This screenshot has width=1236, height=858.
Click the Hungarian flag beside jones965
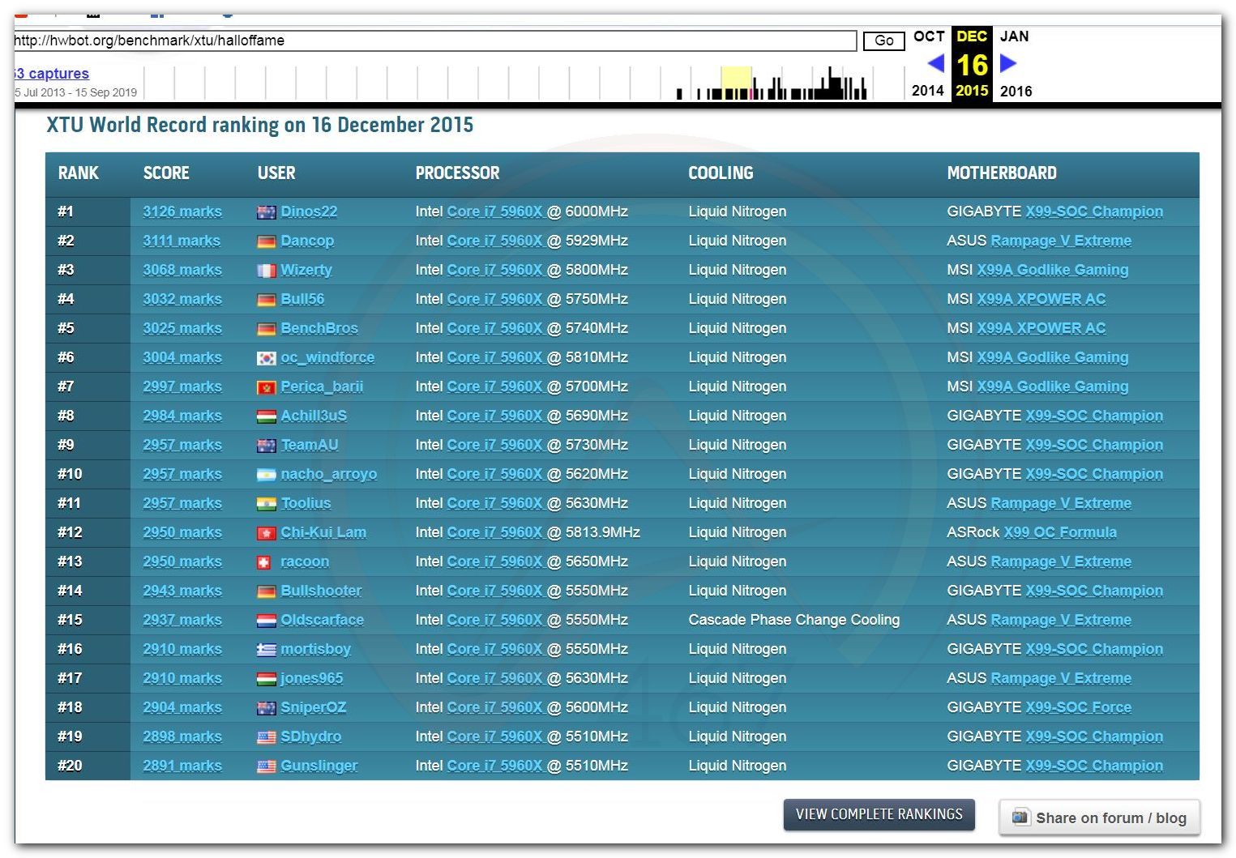(x=267, y=679)
